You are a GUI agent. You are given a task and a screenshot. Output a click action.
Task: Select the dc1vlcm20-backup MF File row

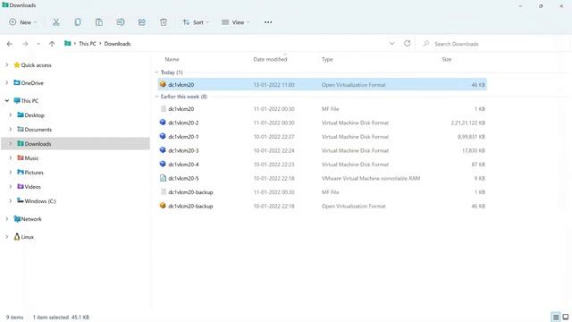[322, 192]
